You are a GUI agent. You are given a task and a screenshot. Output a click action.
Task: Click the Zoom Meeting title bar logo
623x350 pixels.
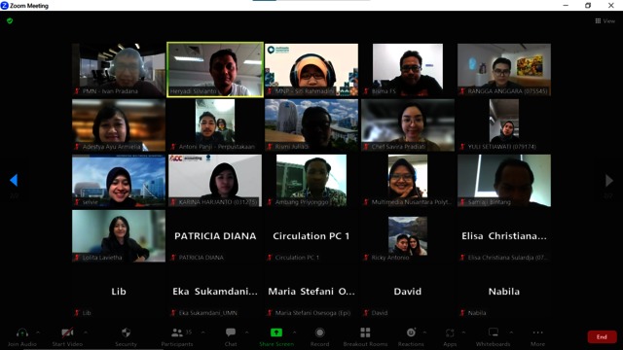point(4,5)
